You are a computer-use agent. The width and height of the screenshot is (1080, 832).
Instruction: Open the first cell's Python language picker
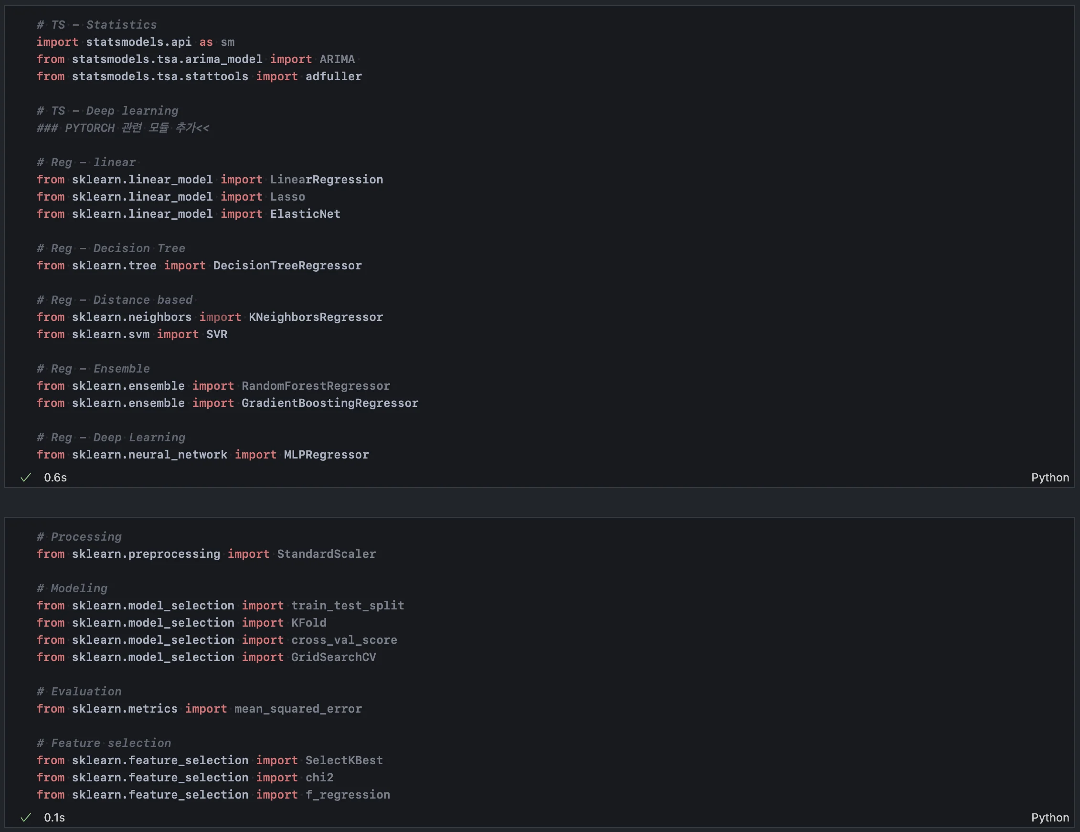point(1049,477)
